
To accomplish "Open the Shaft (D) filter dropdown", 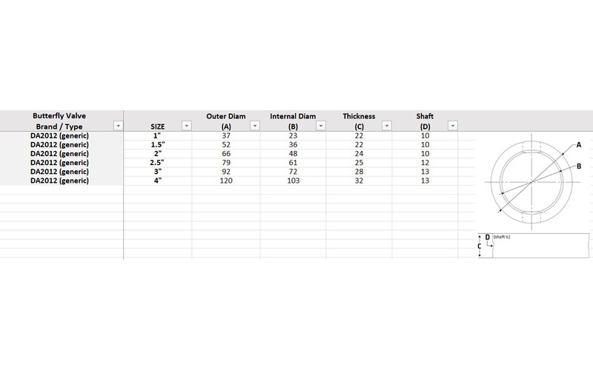I will [453, 126].
